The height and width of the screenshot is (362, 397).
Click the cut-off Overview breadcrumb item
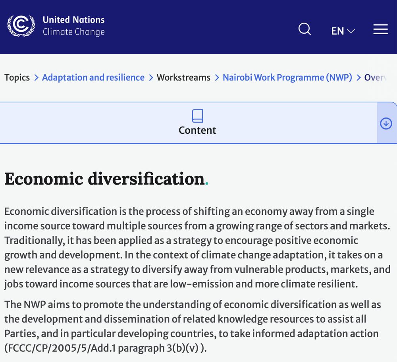pos(376,77)
